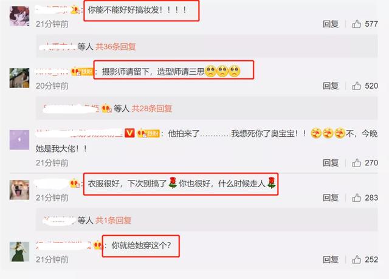Viewport: 389px width, 279px height.
Task: Like the comment with 252 likes
Action: [357, 260]
